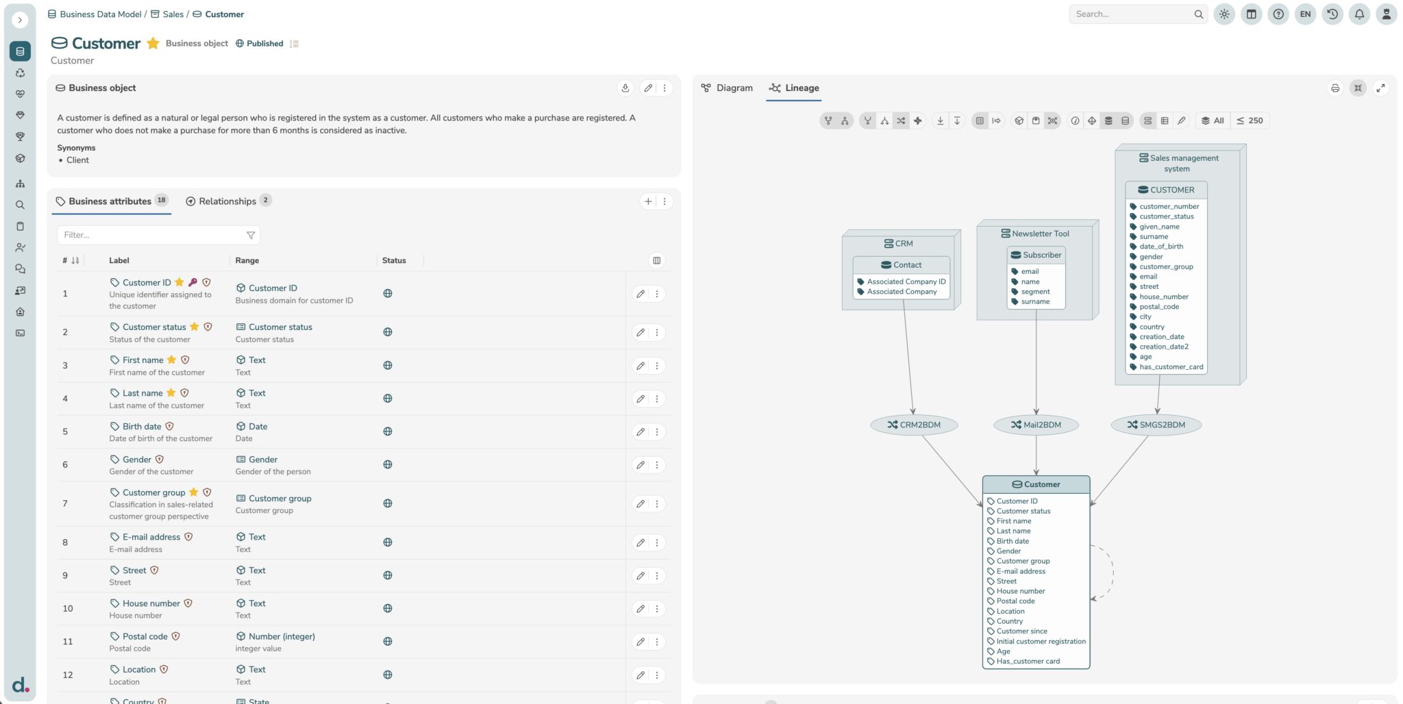Sort by the number column header
This screenshot has height=704, width=1403.
coord(71,261)
